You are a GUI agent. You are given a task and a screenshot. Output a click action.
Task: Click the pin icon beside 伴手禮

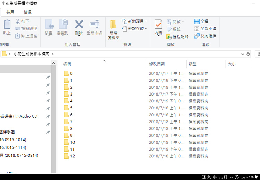[48, 132]
